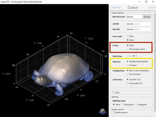Click the Job file name field
Image resolution: width=156 pixels, height=117 pixels.
pos(139,24)
